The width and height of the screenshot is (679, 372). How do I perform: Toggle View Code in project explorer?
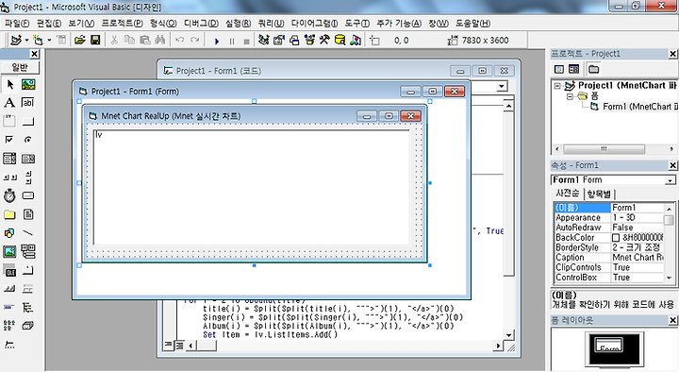(x=559, y=69)
